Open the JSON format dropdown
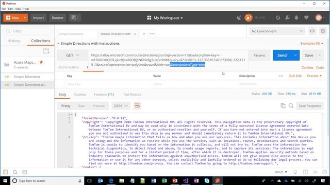 click(121, 106)
